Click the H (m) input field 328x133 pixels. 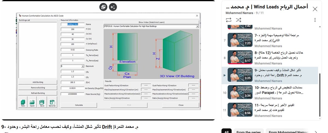(72, 29)
